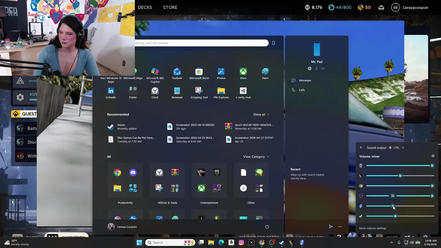Expand the View: Category dropdown
The height and width of the screenshot is (248, 441).
click(256, 157)
